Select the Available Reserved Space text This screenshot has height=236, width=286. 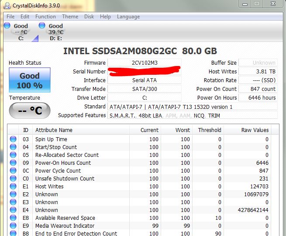65,218
